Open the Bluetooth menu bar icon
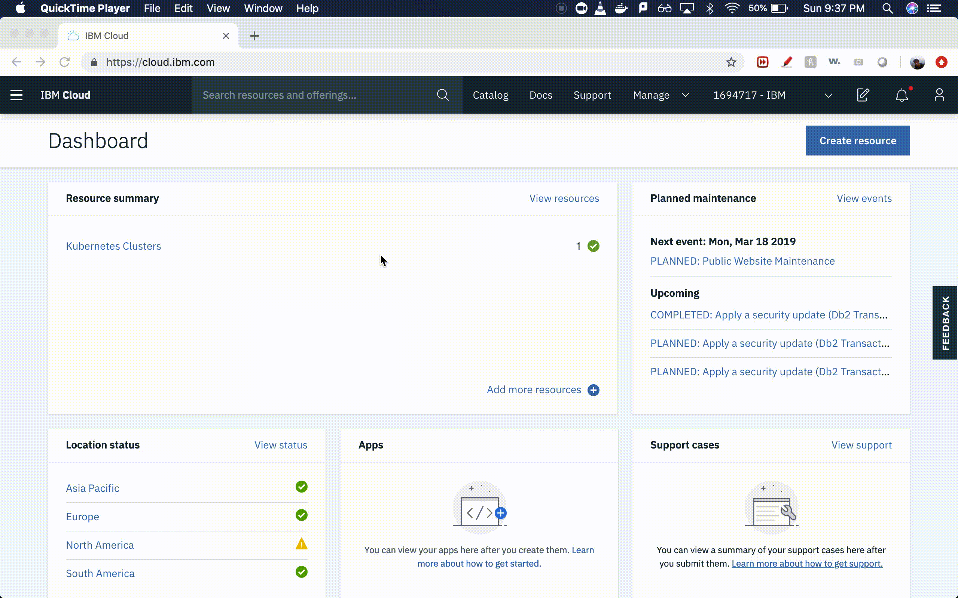Viewport: 958px width, 598px height. click(710, 8)
